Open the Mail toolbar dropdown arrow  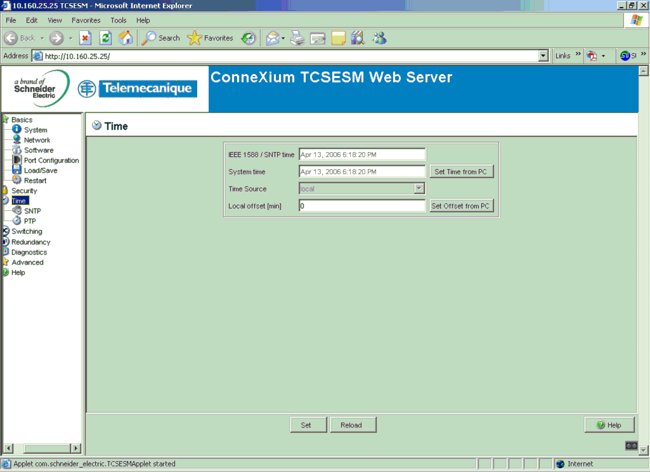[283, 39]
